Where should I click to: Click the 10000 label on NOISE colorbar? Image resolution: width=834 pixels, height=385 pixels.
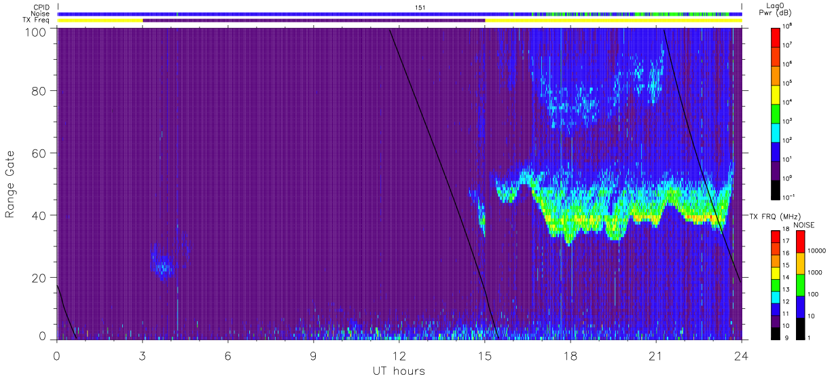pos(817,250)
